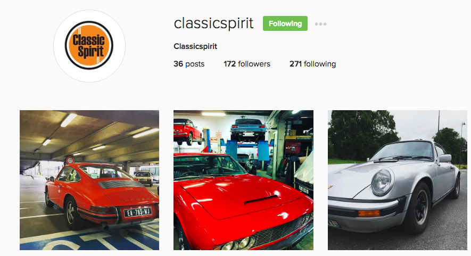471x256 pixels.
Task: Toggle the green Following button
Action: pos(285,23)
